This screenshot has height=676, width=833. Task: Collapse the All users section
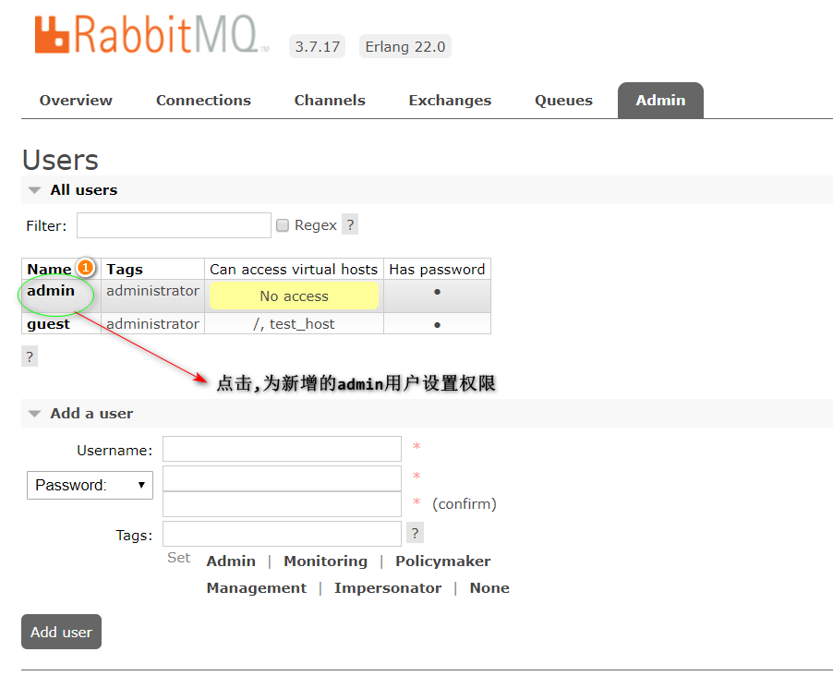tap(84, 189)
